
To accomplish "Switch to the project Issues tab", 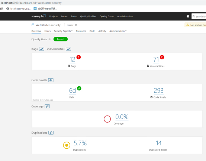I will pyautogui.click(x=48, y=31).
